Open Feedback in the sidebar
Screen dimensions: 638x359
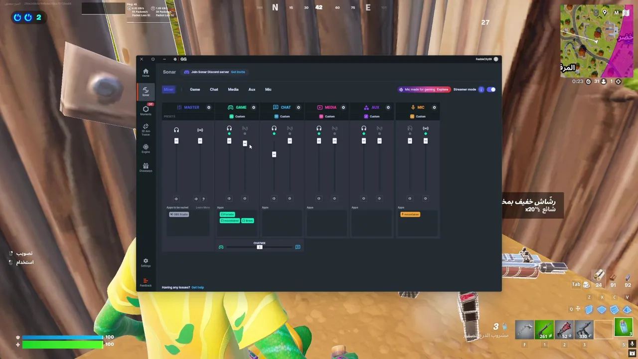[146, 282]
